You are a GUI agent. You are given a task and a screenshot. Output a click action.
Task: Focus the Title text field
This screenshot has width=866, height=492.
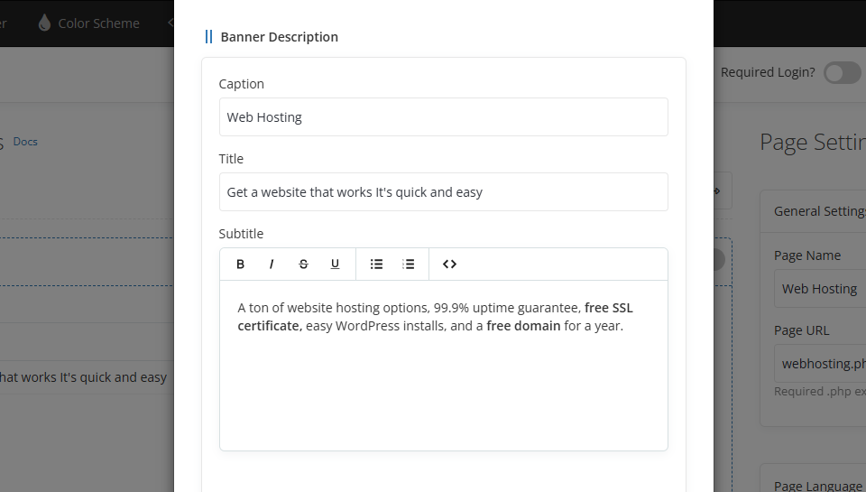click(443, 192)
